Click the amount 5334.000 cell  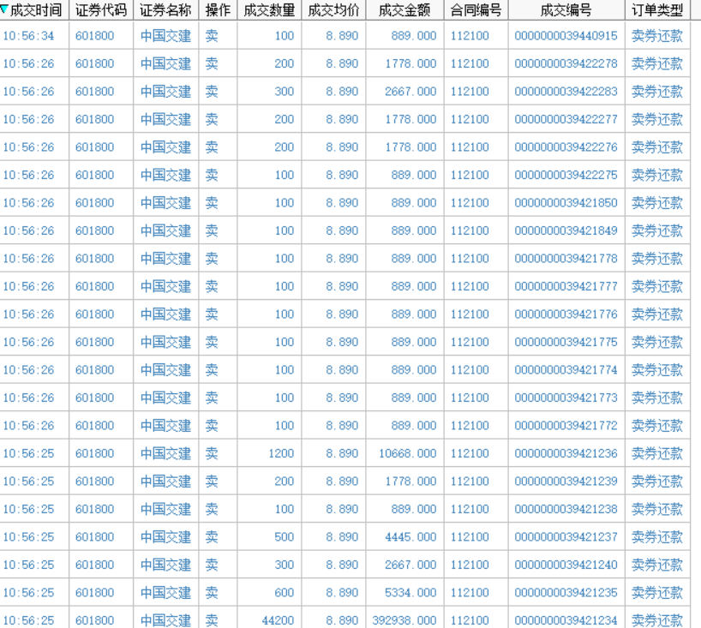(410, 593)
